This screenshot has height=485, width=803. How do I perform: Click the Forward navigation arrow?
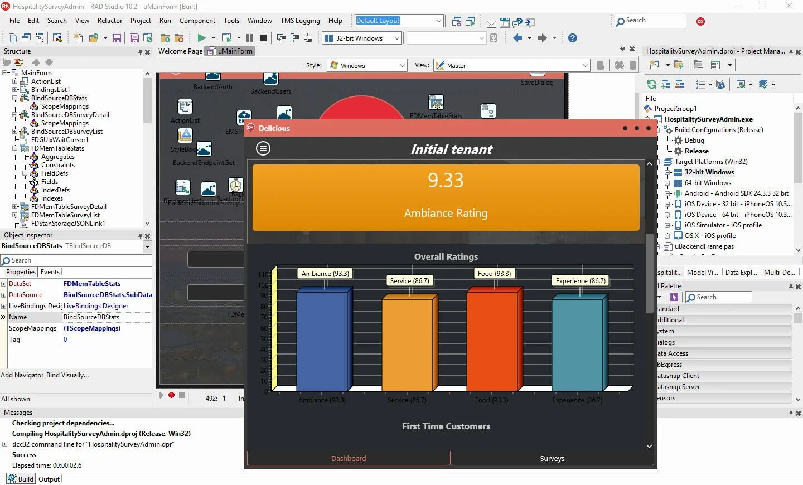(542, 38)
